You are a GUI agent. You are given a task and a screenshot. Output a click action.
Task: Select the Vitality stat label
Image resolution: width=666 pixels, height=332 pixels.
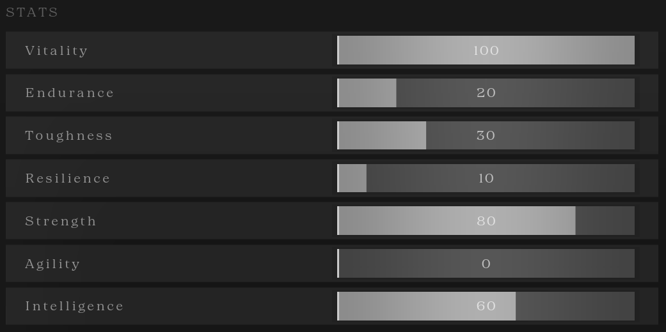56,50
